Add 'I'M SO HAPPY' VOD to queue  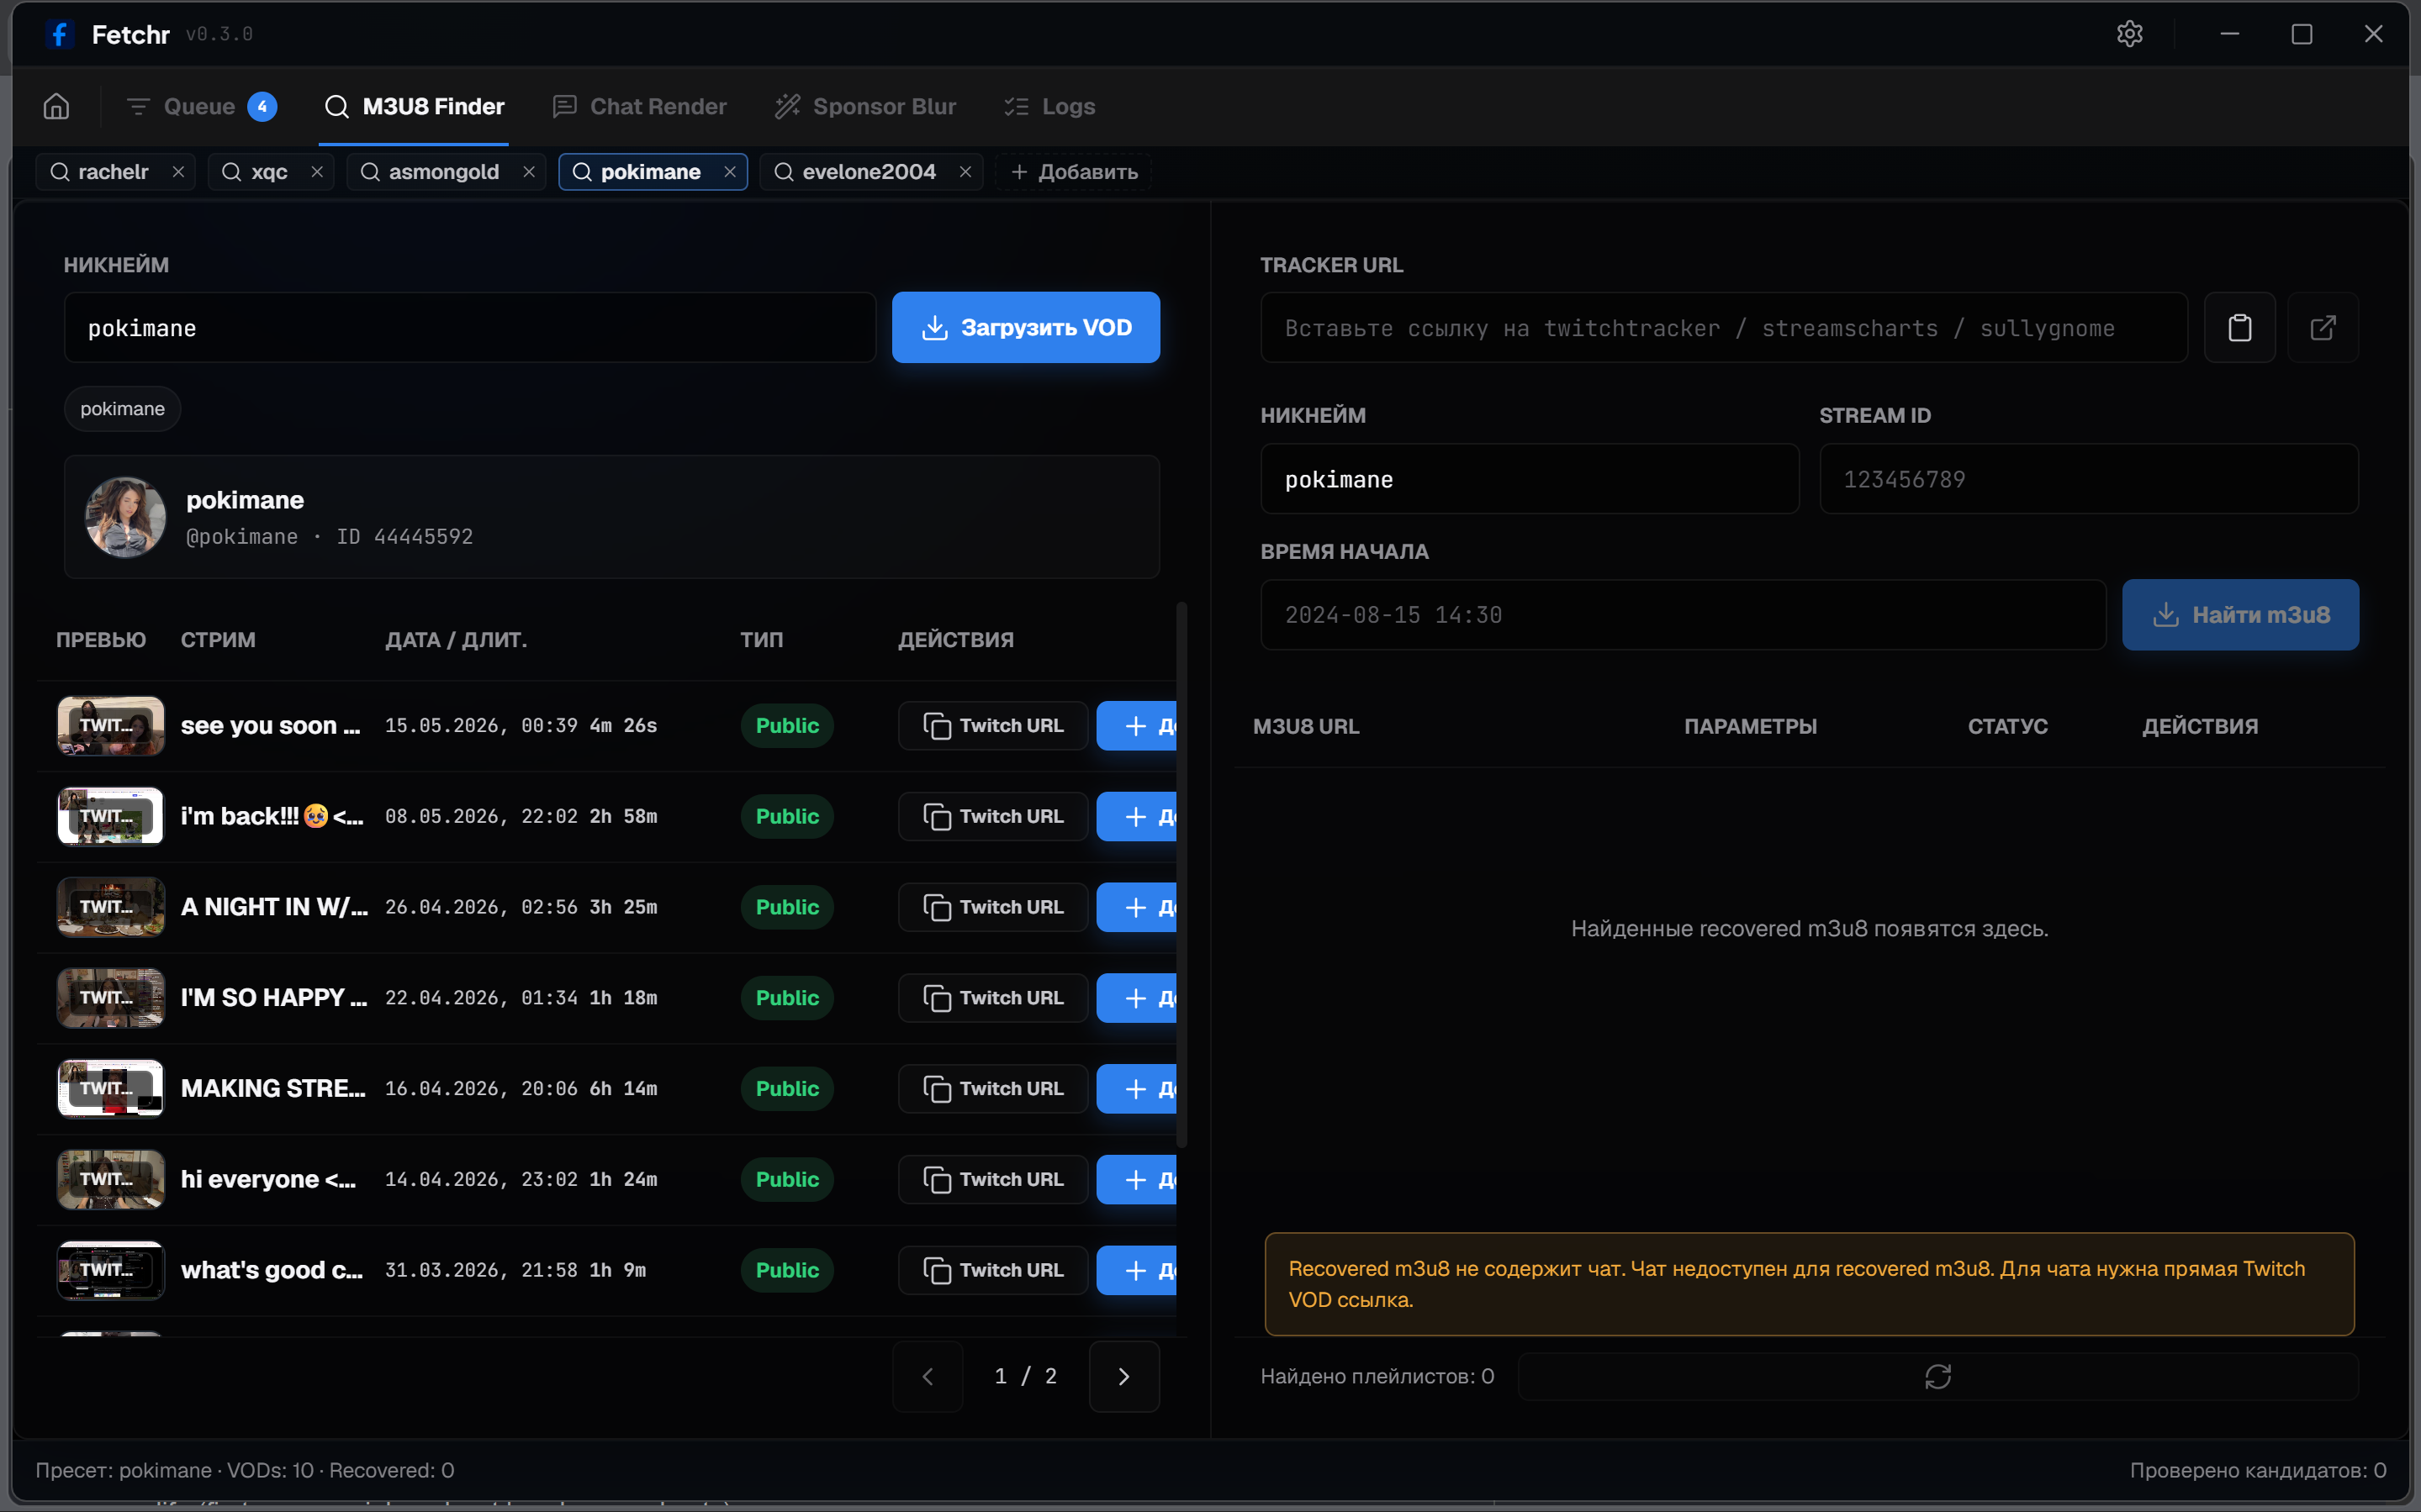pos(1138,998)
